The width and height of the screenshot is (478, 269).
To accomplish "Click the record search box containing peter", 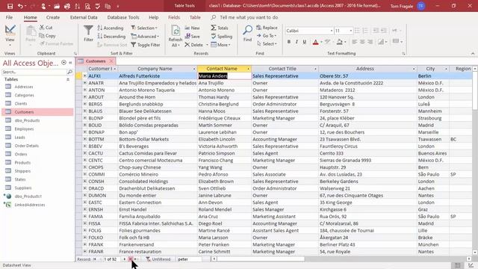I will pos(189,259).
